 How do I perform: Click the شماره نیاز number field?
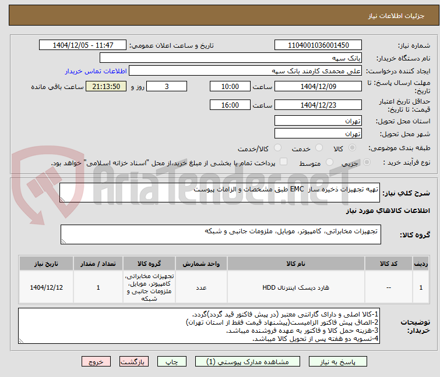point(318,45)
